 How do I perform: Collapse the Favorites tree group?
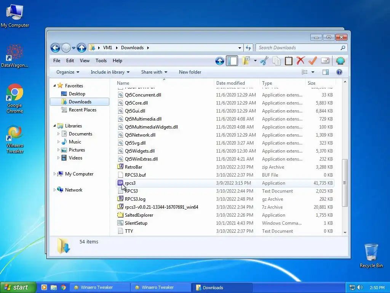pyautogui.click(x=54, y=85)
